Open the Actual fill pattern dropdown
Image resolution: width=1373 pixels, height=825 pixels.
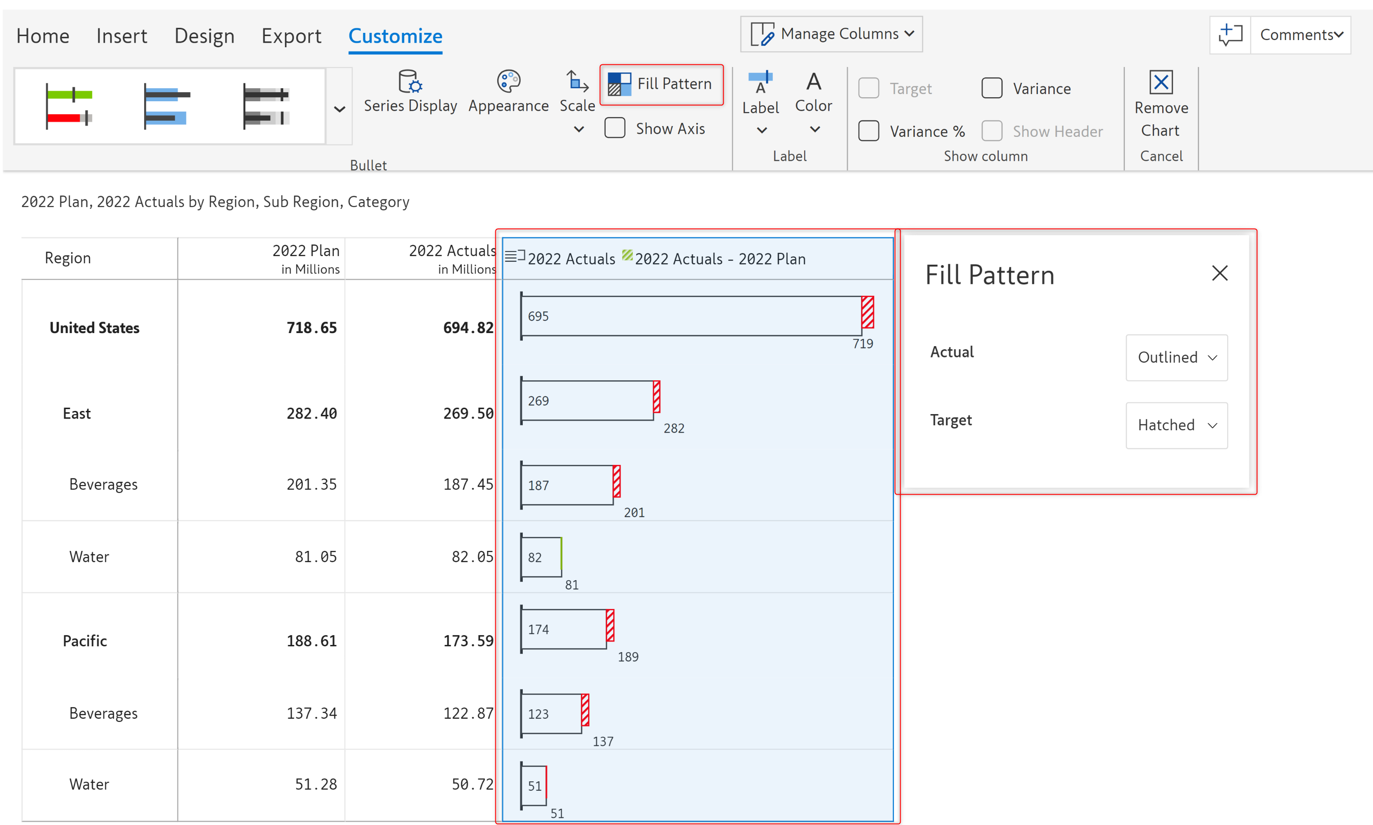click(1176, 357)
